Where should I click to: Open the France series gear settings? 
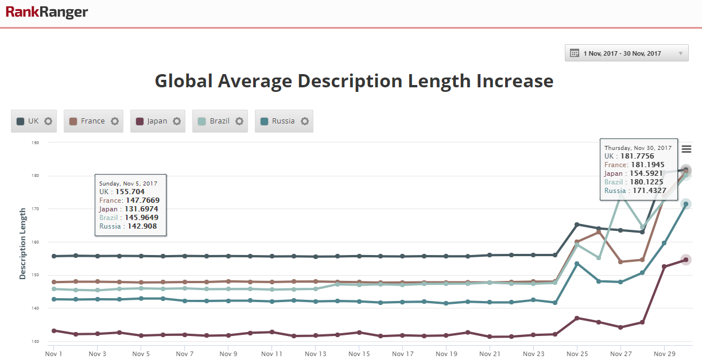coord(115,121)
